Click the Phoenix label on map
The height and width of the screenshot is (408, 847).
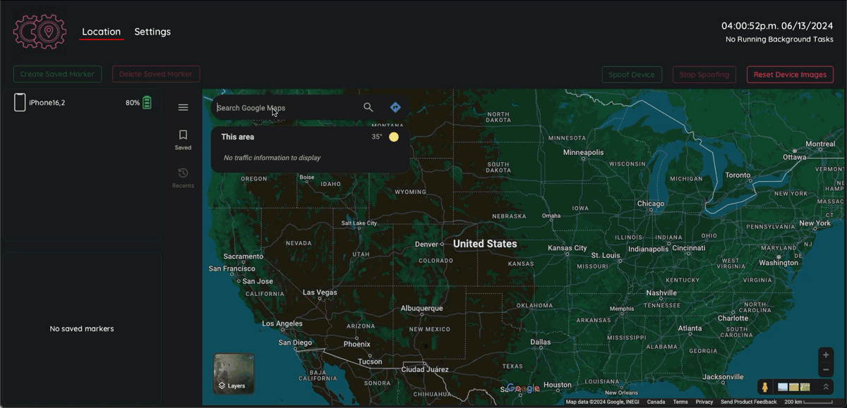[x=356, y=345]
